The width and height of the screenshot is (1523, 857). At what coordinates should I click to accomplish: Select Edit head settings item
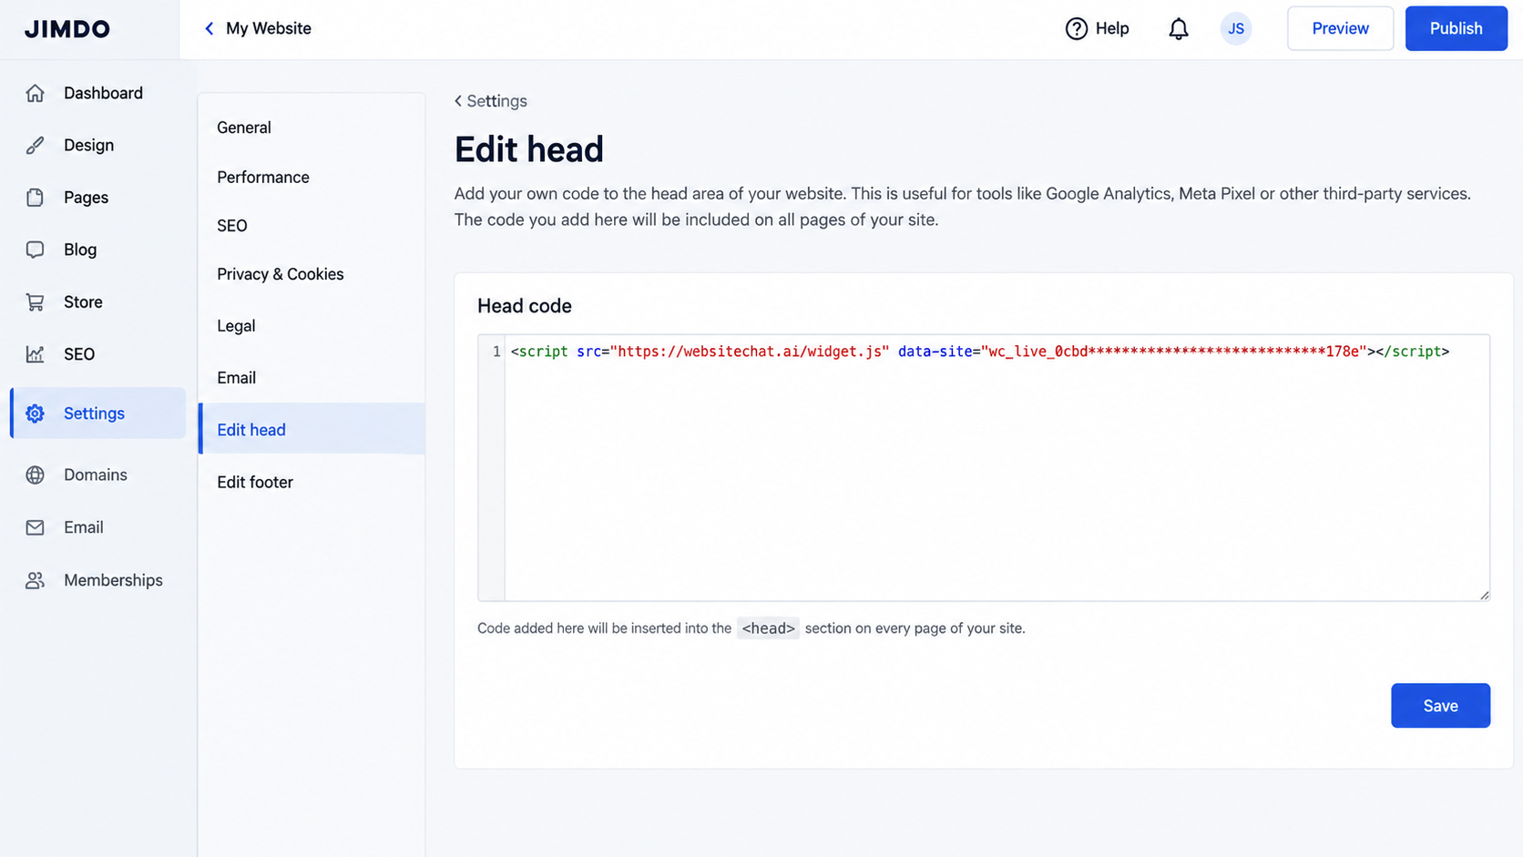click(312, 429)
